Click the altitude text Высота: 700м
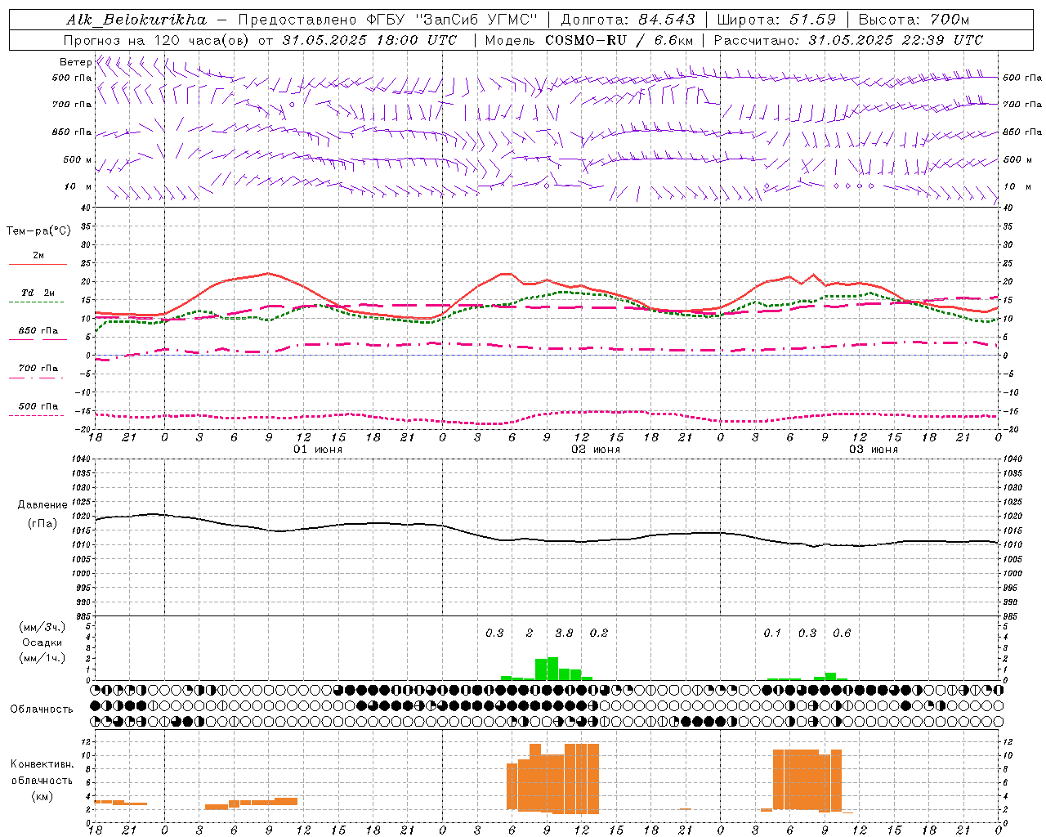Viewport: 1046px width, 837px height. coord(914,20)
